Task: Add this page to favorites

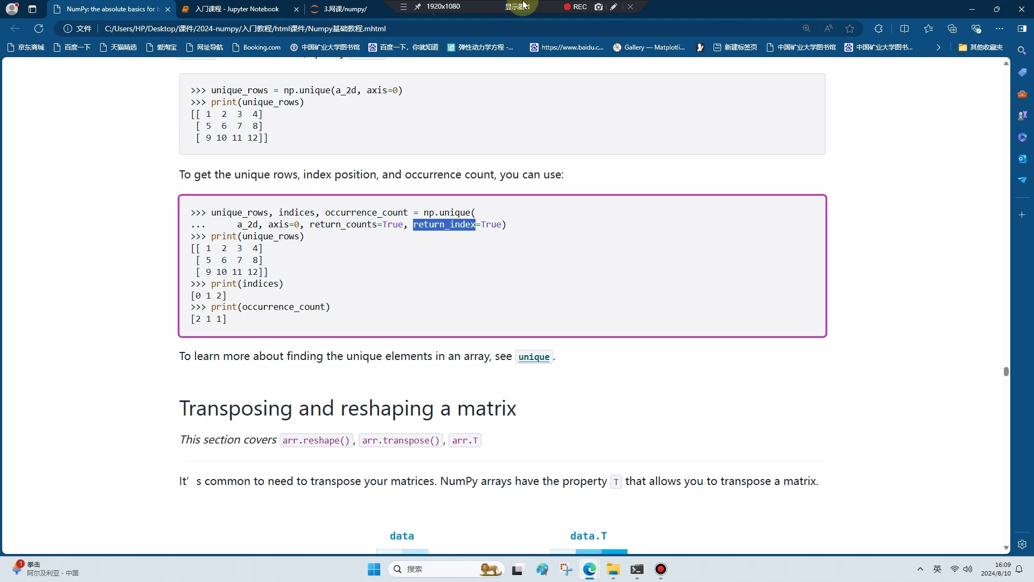Action: (x=850, y=29)
